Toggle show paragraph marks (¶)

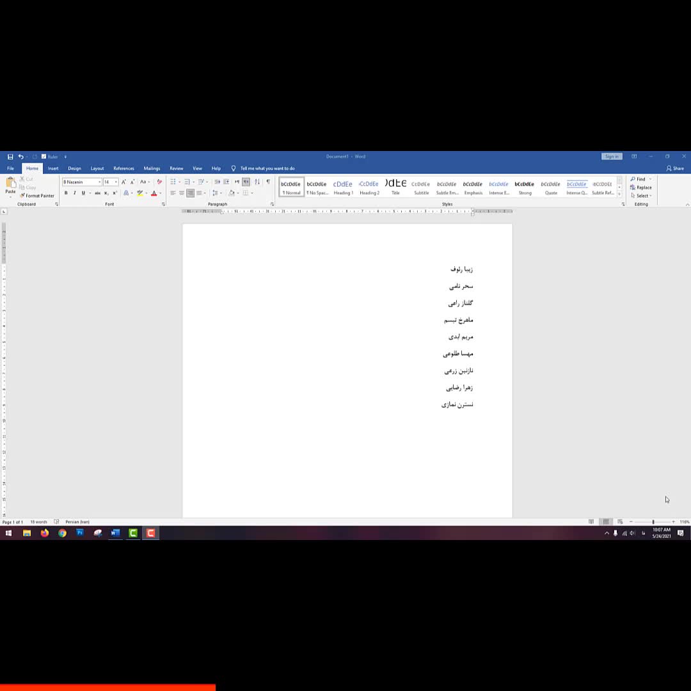point(267,182)
